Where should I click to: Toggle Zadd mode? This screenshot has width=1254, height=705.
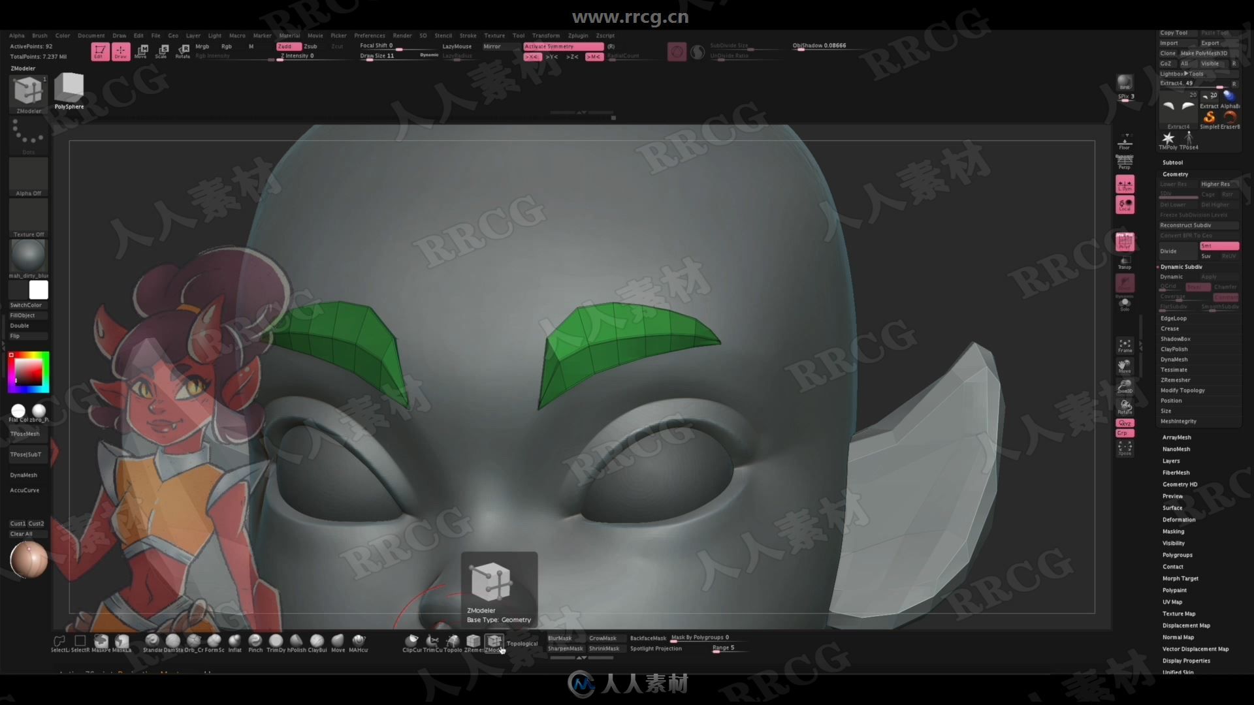[x=289, y=46]
